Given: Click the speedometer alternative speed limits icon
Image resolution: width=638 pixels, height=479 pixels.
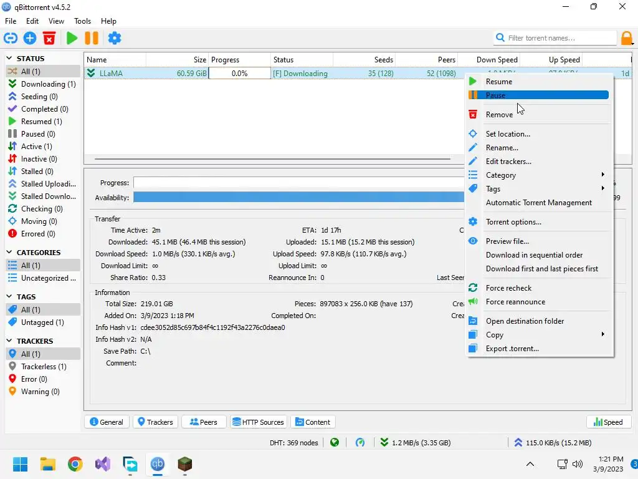Looking at the screenshot, I should (360, 443).
